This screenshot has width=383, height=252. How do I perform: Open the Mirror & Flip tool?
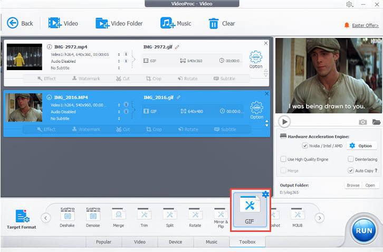[x=221, y=216]
